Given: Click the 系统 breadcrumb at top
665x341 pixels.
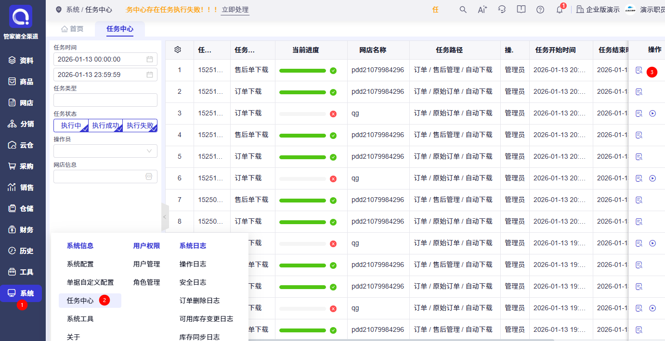Looking at the screenshot, I should [73, 10].
